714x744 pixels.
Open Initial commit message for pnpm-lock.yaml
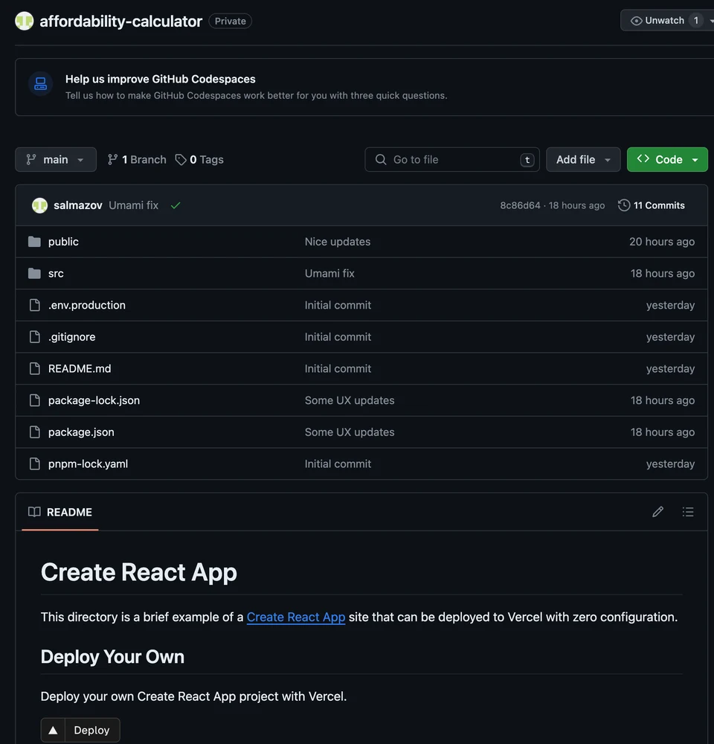point(338,464)
